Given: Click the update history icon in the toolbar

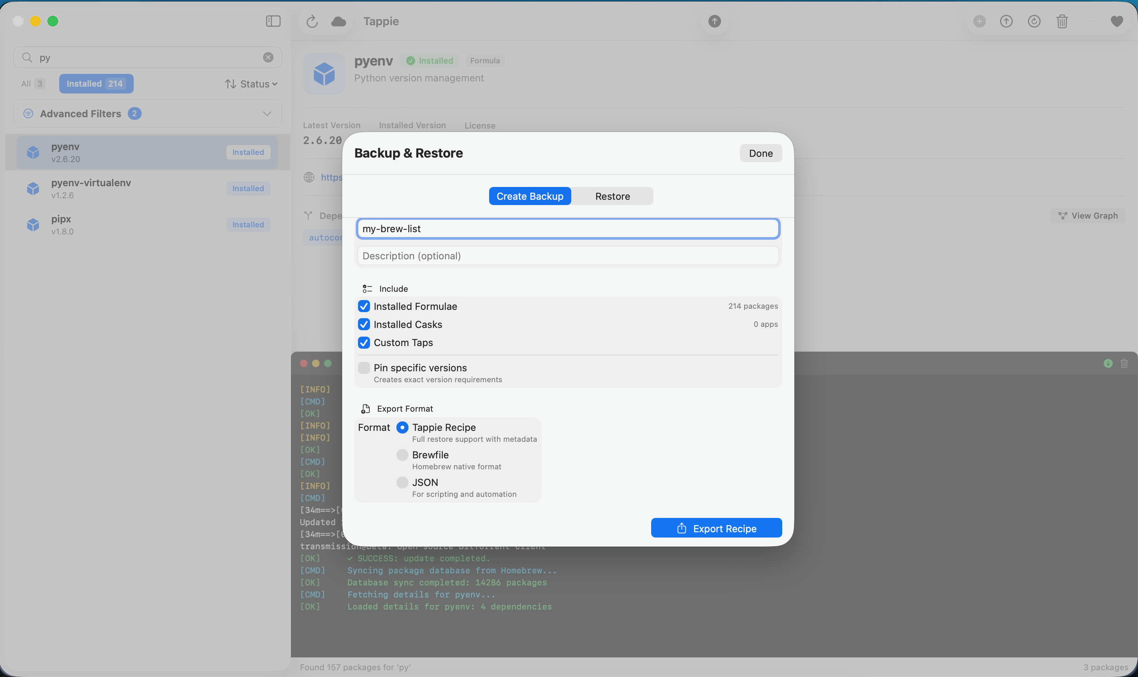Looking at the screenshot, I should click(x=1034, y=21).
